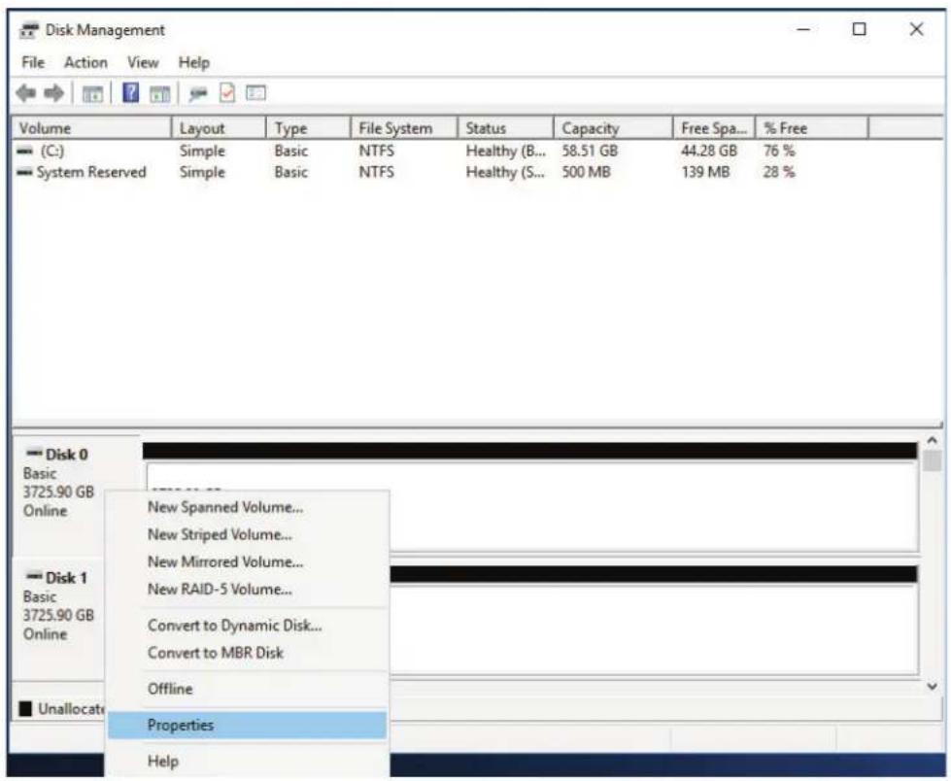Click the 139 MB free space cell
Screen dimensions: 951x781
click(x=705, y=172)
